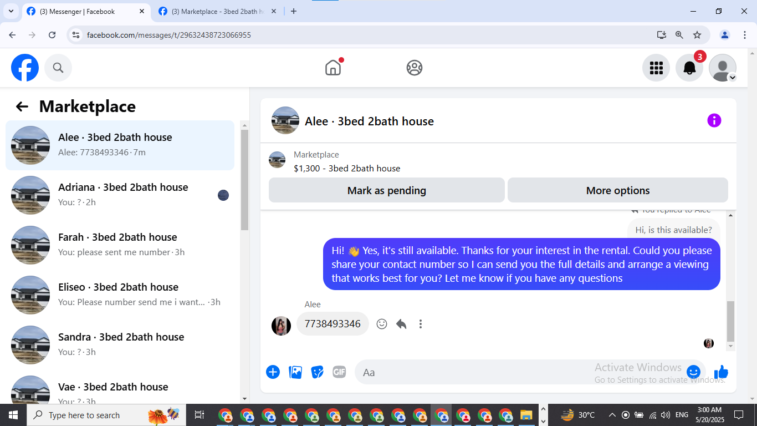The height and width of the screenshot is (426, 757).
Task: Open More options for listing
Action: [618, 190]
